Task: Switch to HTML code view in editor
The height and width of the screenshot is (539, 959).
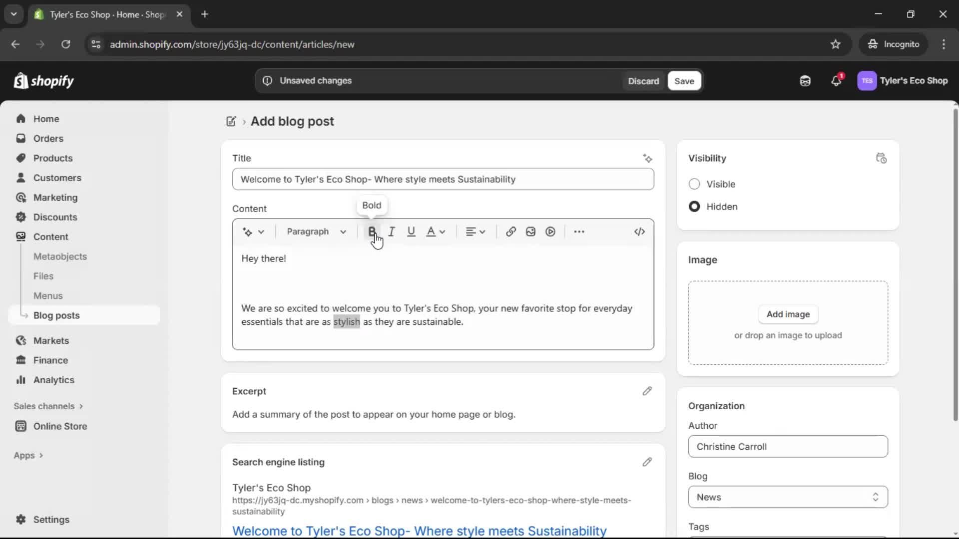Action: pos(640,231)
